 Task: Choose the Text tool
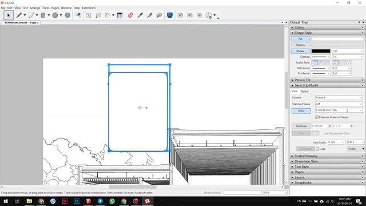(89, 15)
